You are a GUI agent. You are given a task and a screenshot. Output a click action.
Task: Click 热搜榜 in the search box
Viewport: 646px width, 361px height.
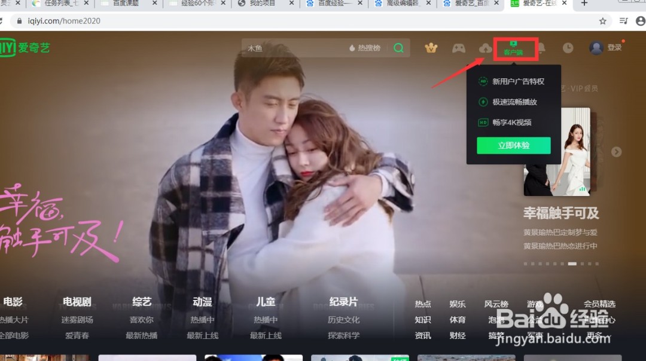pyautogui.click(x=365, y=48)
